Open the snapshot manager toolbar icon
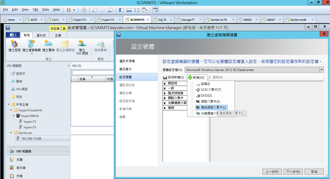The image size is (330, 179). [x=110, y=10]
